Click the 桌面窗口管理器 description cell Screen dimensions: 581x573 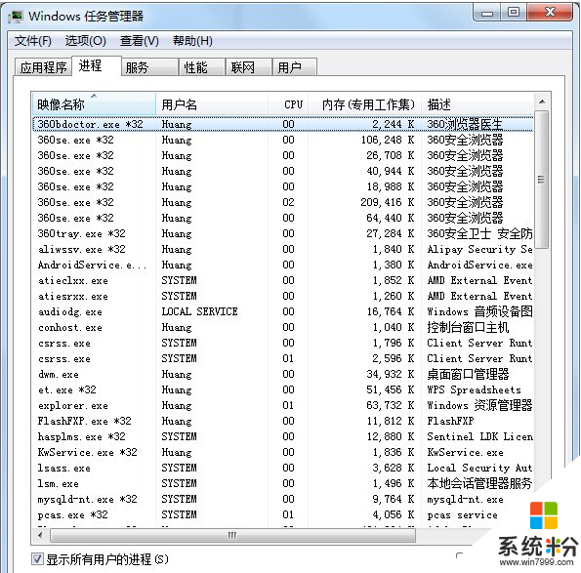tap(468, 374)
